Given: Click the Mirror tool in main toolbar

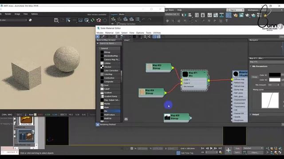Looking at the screenshot, I should [x=184, y=15].
